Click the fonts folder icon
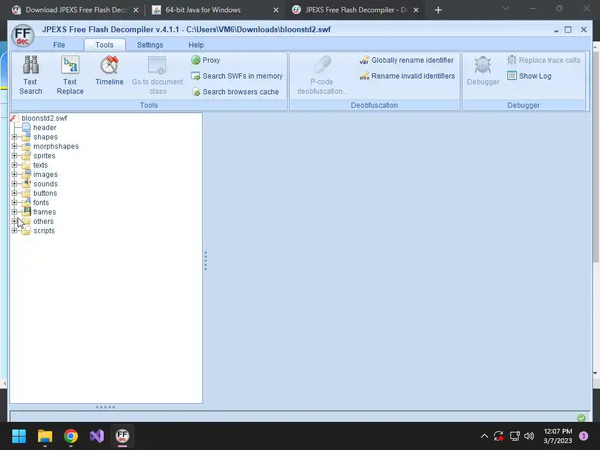This screenshot has width=600, height=450. point(26,202)
